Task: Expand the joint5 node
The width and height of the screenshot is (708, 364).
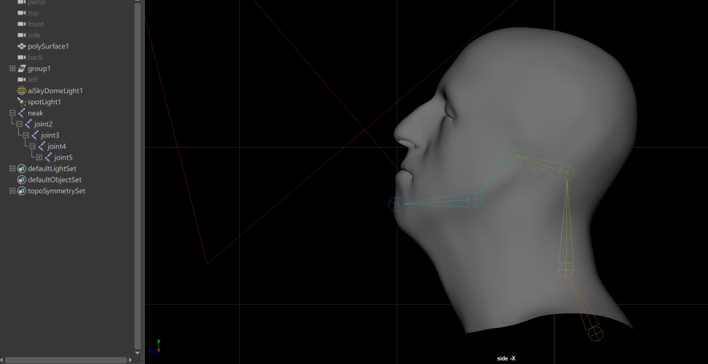Action: pyautogui.click(x=39, y=157)
